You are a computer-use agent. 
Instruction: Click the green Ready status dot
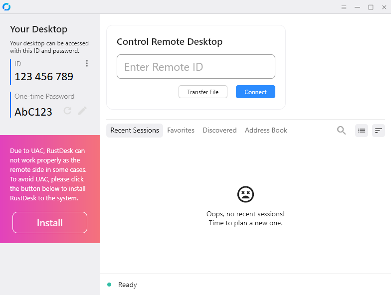tap(109, 285)
